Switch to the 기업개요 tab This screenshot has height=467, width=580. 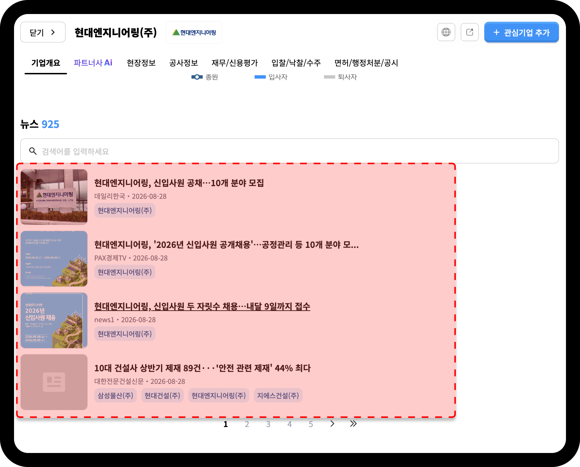(x=46, y=63)
